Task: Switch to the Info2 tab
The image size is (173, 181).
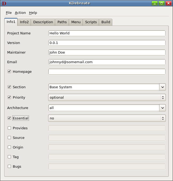Action: [x=24, y=22]
